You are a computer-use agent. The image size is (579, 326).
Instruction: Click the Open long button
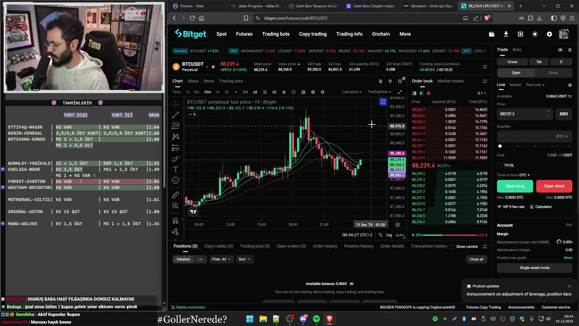click(515, 186)
